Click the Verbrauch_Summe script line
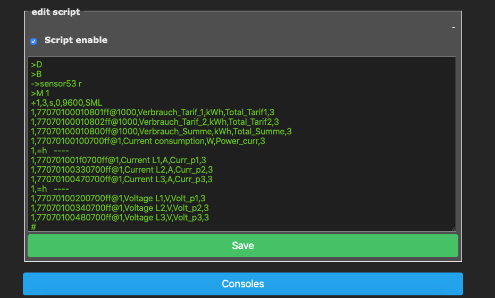This screenshot has height=298, width=495. coord(161,132)
